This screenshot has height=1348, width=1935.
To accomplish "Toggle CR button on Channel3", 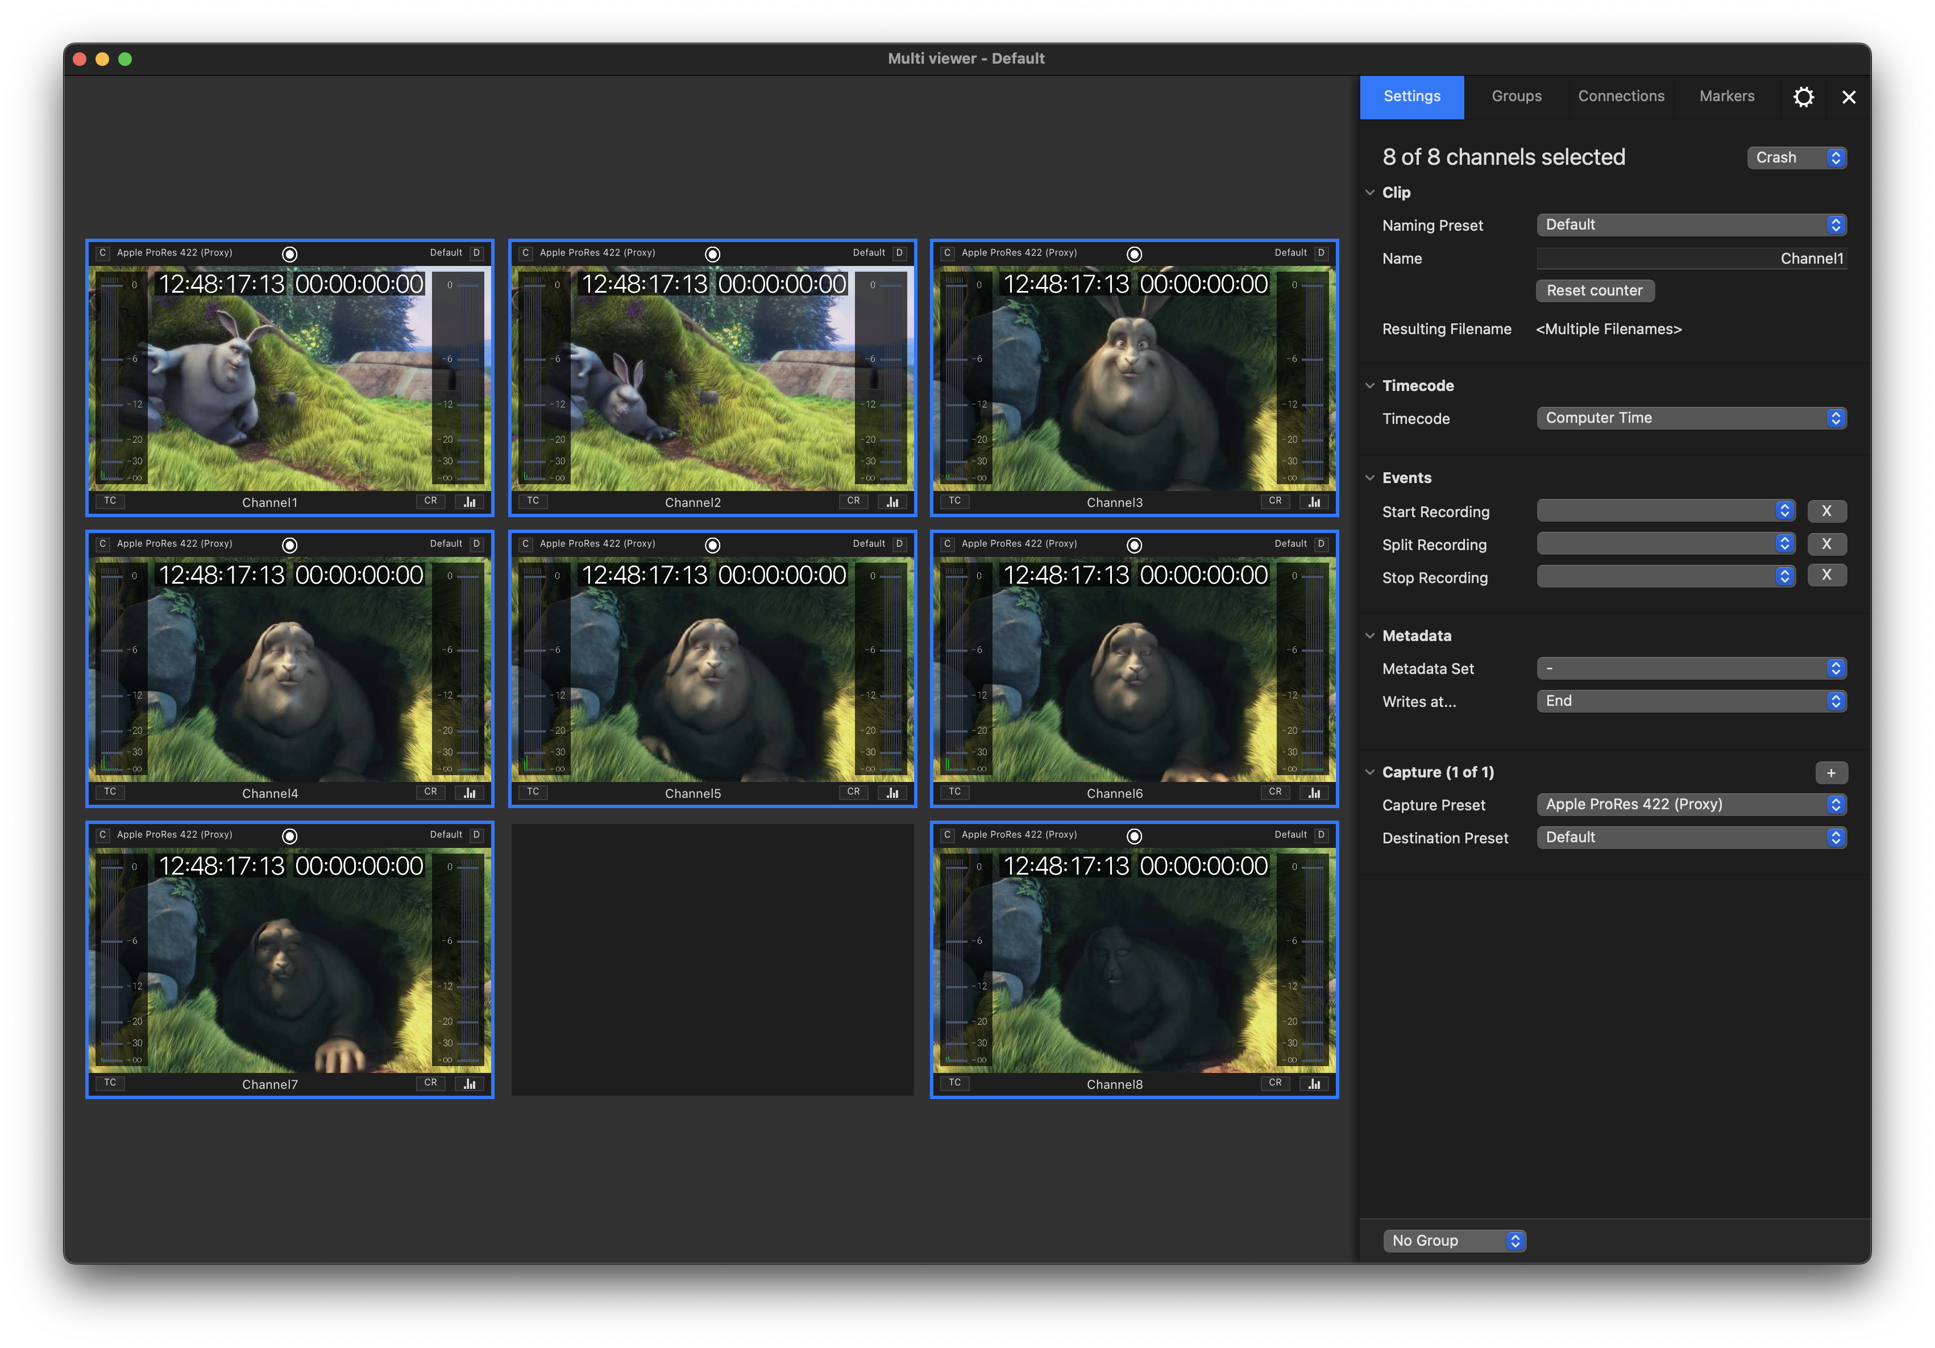I will click(x=1275, y=501).
